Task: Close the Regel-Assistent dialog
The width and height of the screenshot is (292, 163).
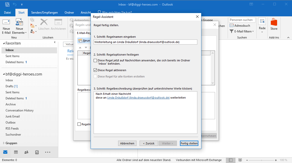Action: 197,17
